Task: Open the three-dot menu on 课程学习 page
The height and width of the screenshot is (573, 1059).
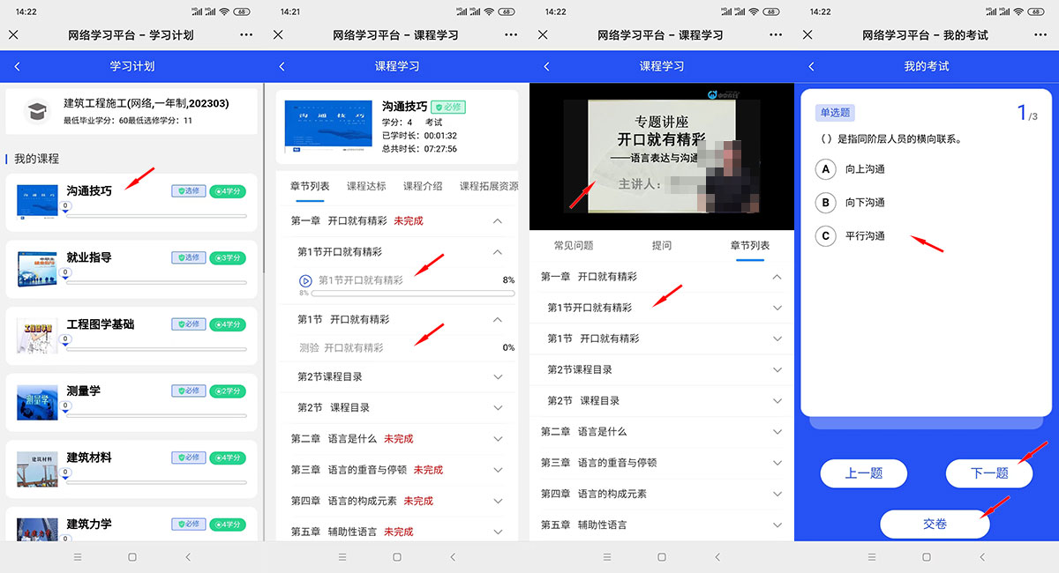Action: 510,33
